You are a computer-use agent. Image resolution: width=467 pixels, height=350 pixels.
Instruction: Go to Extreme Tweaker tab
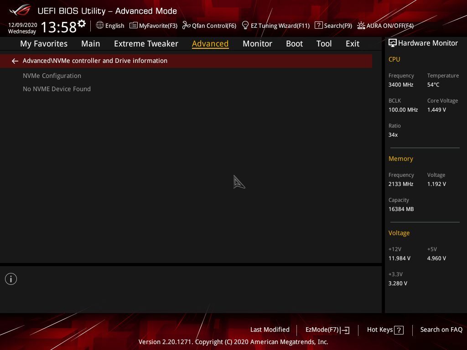tap(146, 44)
